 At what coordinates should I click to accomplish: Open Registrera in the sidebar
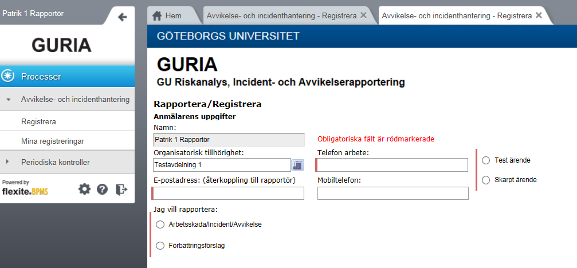[x=68, y=121]
